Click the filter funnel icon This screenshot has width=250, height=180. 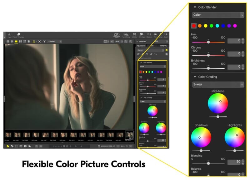point(44,41)
